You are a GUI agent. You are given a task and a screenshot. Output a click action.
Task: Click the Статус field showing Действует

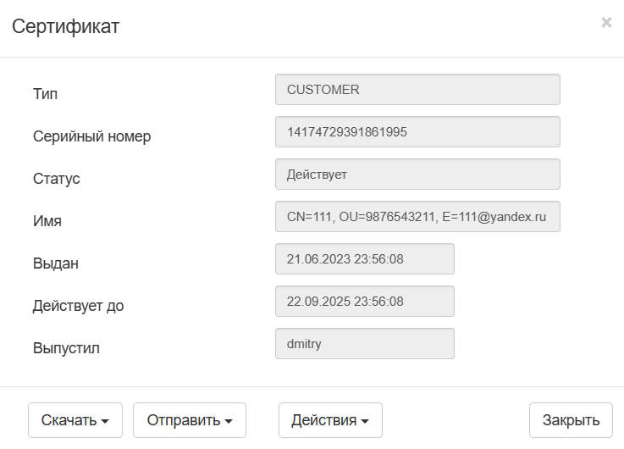pos(417,175)
